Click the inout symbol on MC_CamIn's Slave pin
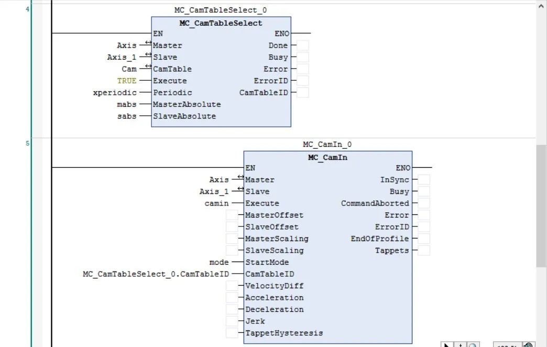The width and height of the screenshot is (547, 347). pyautogui.click(x=239, y=189)
